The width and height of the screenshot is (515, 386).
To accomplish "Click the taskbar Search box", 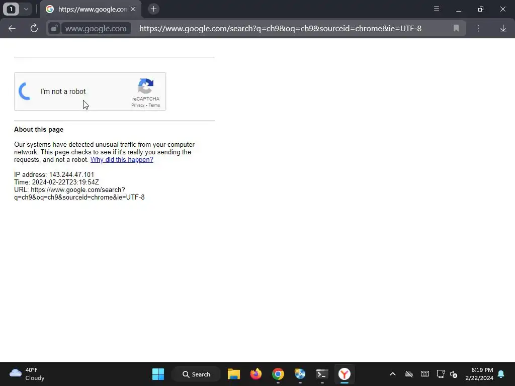I will 196,374.
